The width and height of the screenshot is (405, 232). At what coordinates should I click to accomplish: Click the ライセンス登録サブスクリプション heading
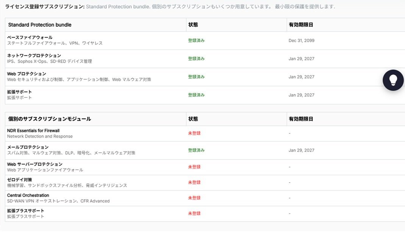(45, 7)
